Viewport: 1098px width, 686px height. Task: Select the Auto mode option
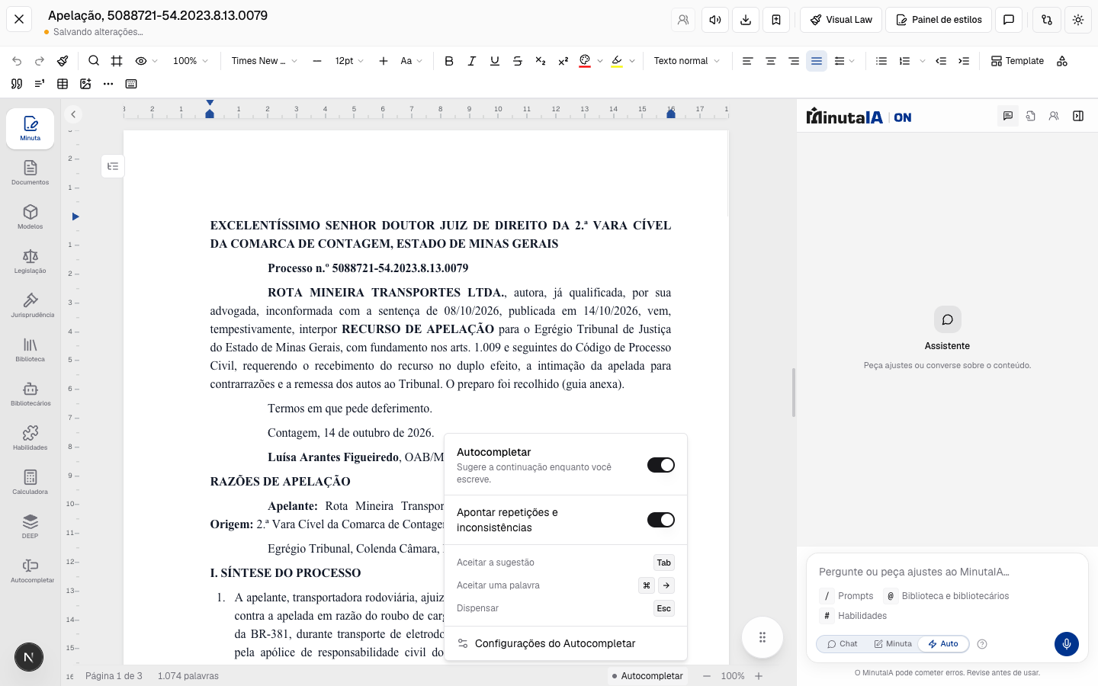click(943, 644)
